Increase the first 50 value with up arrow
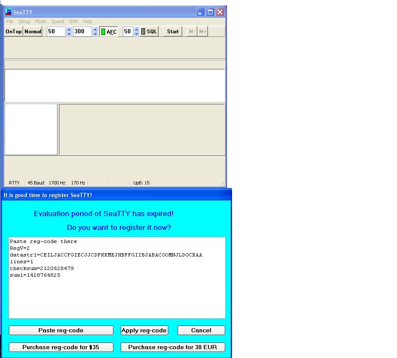397x358 pixels. click(x=69, y=29)
